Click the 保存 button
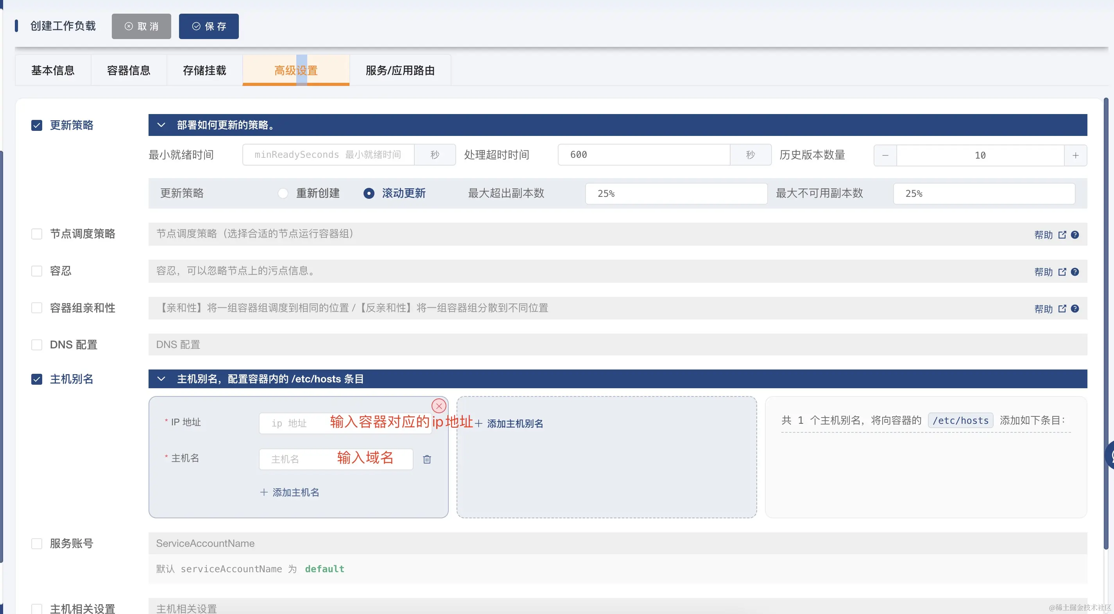The height and width of the screenshot is (614, 1114). click(209, 26)
